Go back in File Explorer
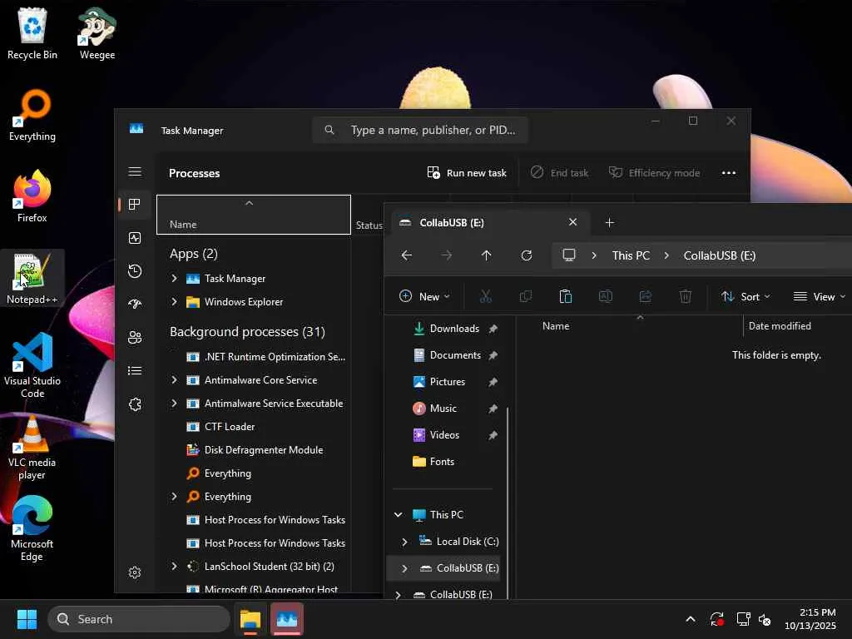 [x=406, y=255]
